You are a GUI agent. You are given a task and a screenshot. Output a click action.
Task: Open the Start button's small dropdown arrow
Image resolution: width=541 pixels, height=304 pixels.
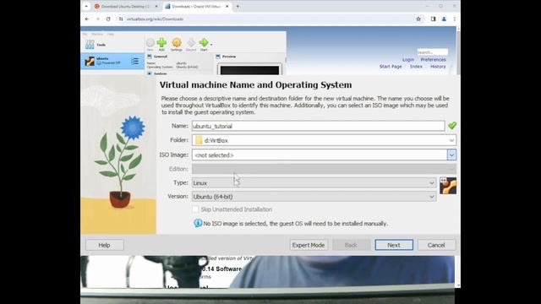[x=211, y=45]
